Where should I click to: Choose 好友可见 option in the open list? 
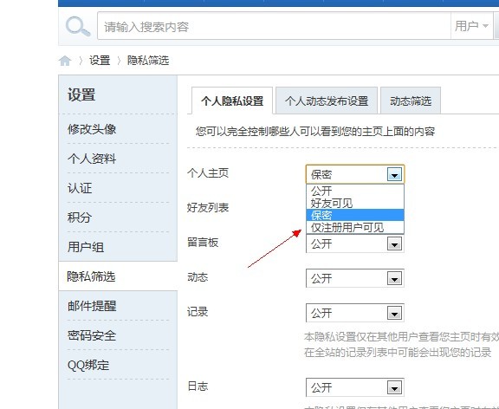pyautogui.click(x=355, y=203)
